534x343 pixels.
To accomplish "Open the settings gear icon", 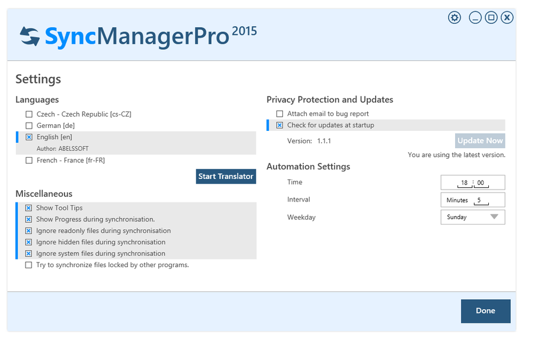I will pos(454,17).
